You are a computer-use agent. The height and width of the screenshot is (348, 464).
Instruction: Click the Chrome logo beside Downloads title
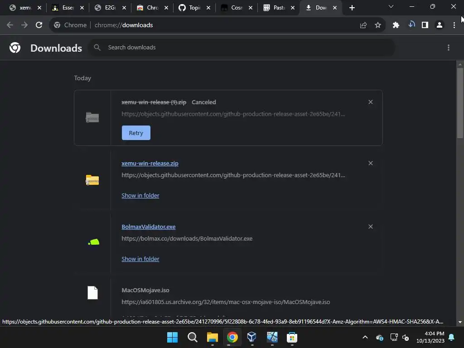pyautogui.click(x=15, y=48)
